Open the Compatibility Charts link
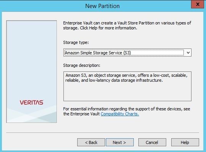The width and height of the screenshot is (206, 152). pos(120,114)
